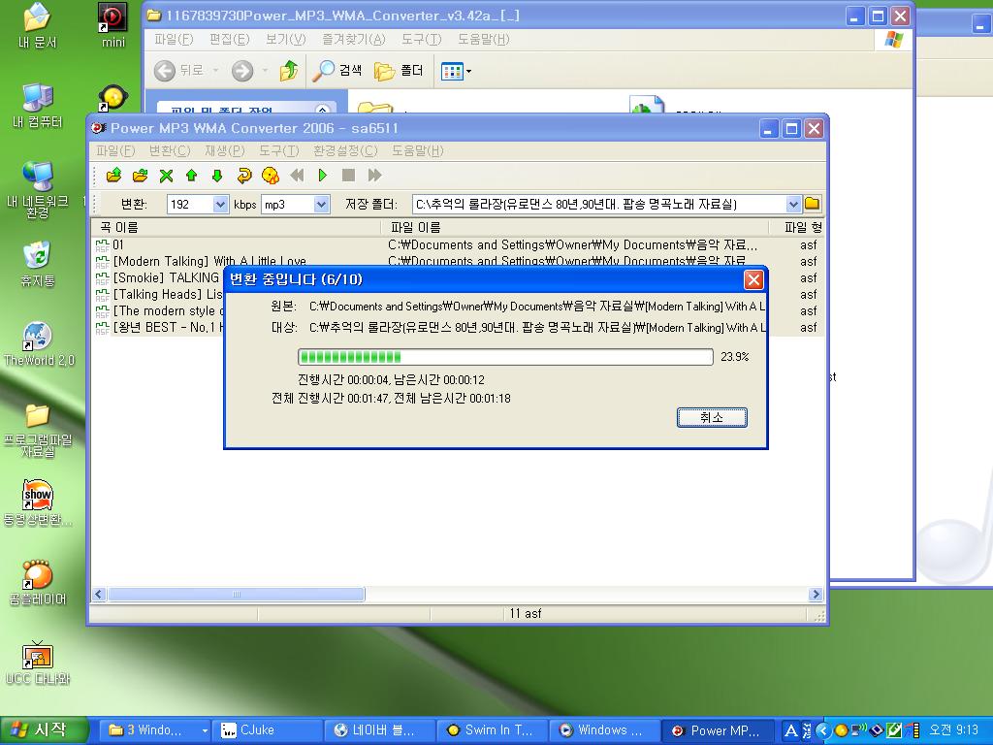Image resolution: width=993 pixels, height=745 pixels.
Task: Move selected track up with green arrow
Action: pyautogui.click(x=191, y=176)
